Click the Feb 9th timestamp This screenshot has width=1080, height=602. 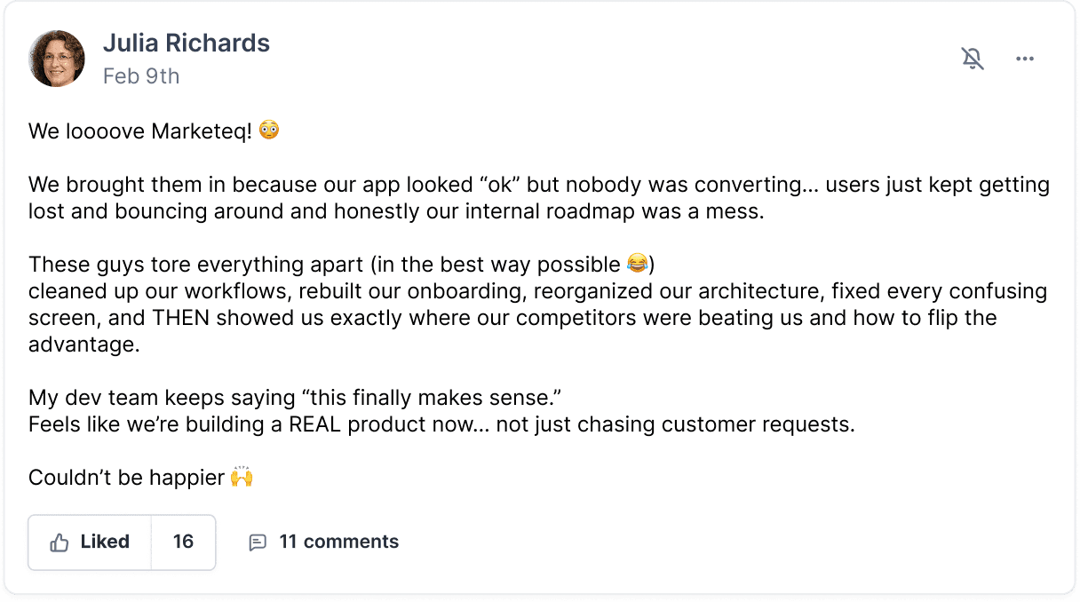tap(141, 76)
